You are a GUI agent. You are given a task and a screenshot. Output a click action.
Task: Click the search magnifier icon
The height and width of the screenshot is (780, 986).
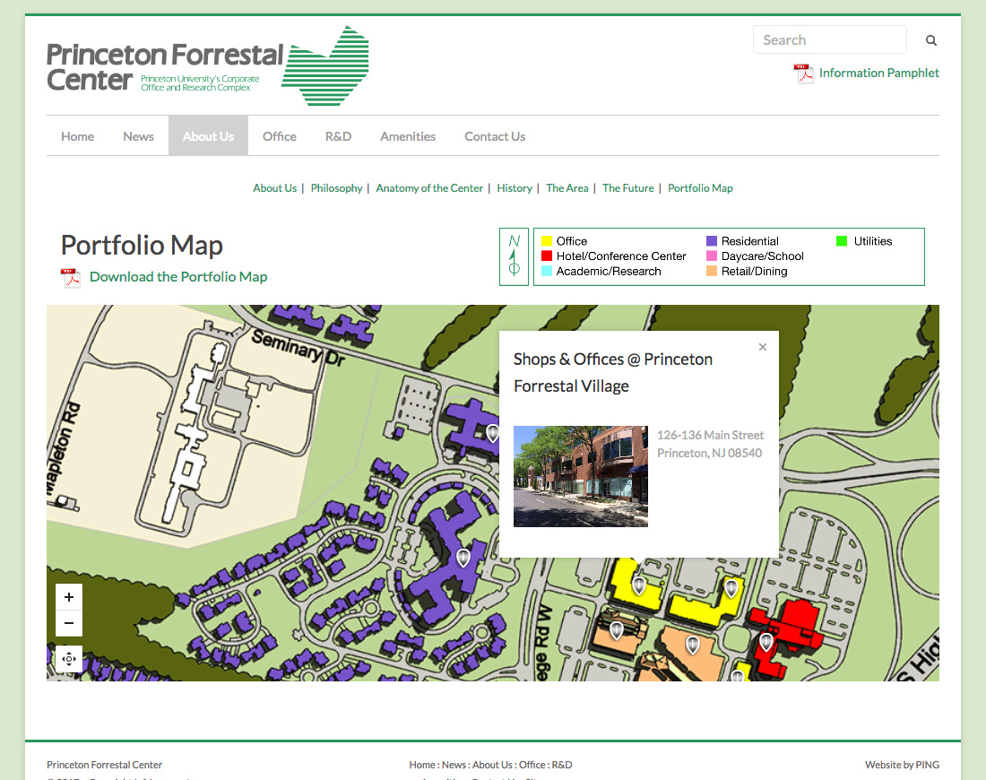click(931, 40)
